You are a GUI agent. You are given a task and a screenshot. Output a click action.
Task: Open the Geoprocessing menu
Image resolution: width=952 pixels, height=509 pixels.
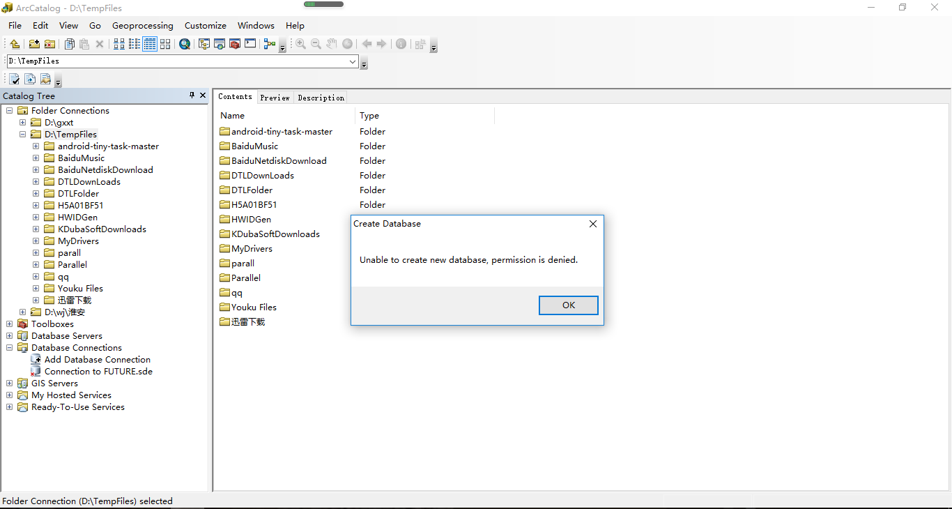click(x=142, y=25)
